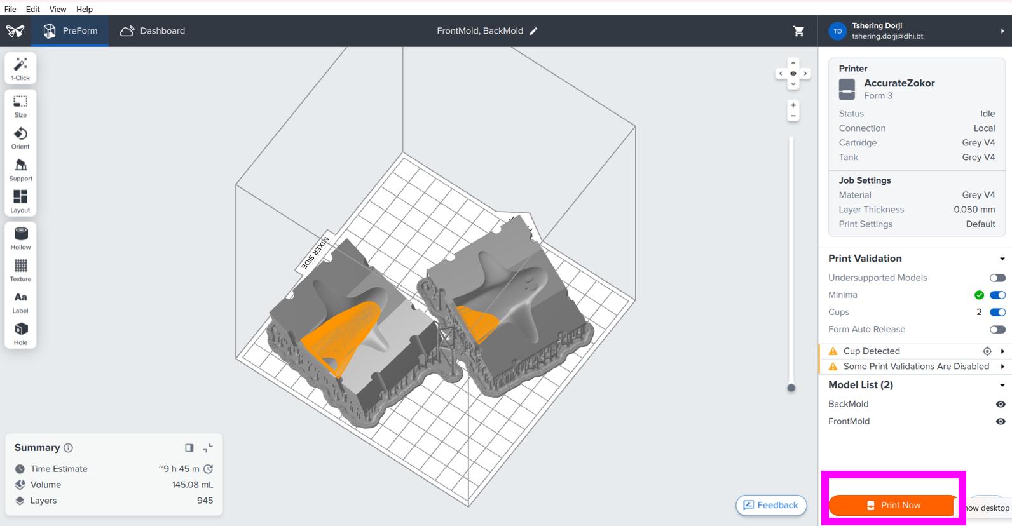Select the Label tool
Screen dimensions: 1012x526
point(20,302)
